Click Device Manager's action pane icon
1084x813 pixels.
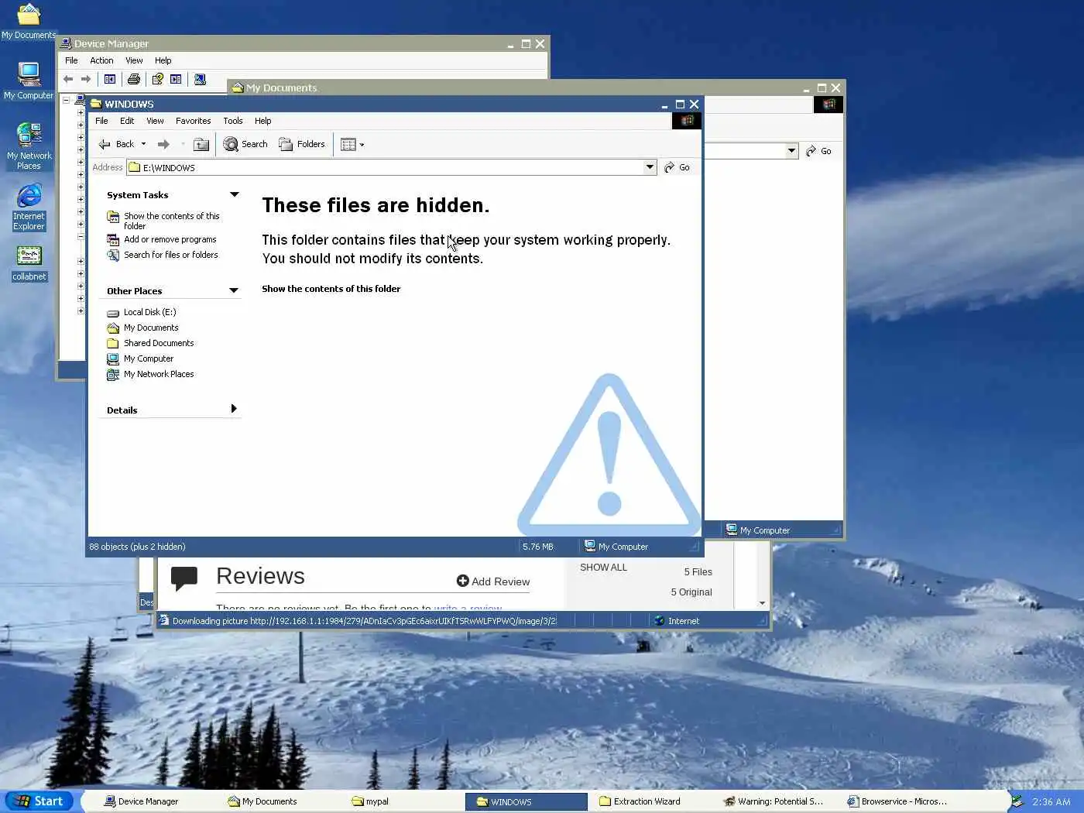pos(176,79)
